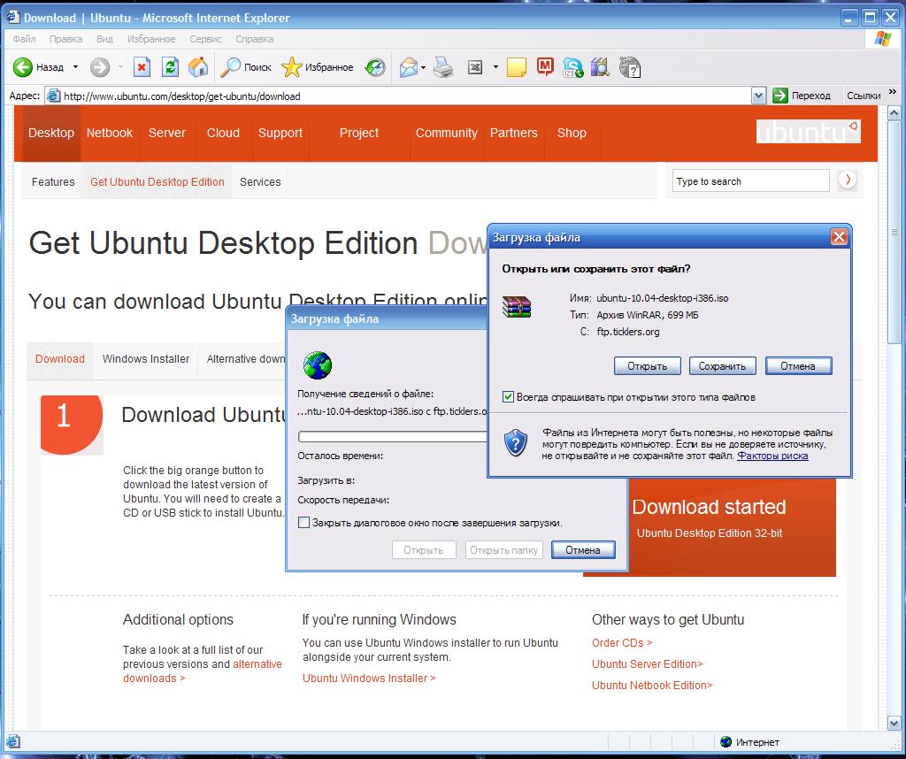Click the page icon in address bar
The height and width of the screenshot is (759, 906).
pyautogui.click(x=53, y=96)
